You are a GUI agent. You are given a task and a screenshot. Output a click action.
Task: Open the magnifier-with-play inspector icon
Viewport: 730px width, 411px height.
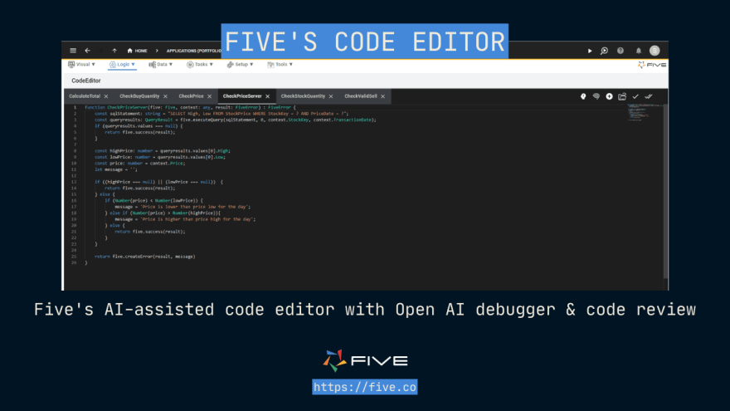click(604, 51)
